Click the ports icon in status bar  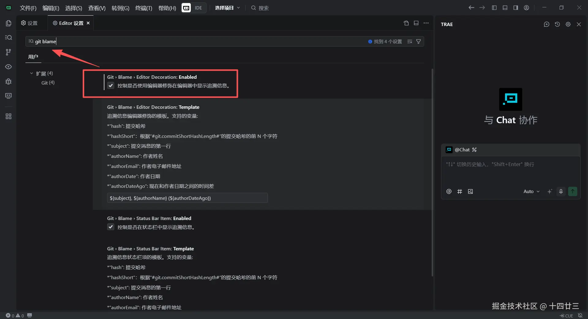pyautogui.click(x=30, y=315)
